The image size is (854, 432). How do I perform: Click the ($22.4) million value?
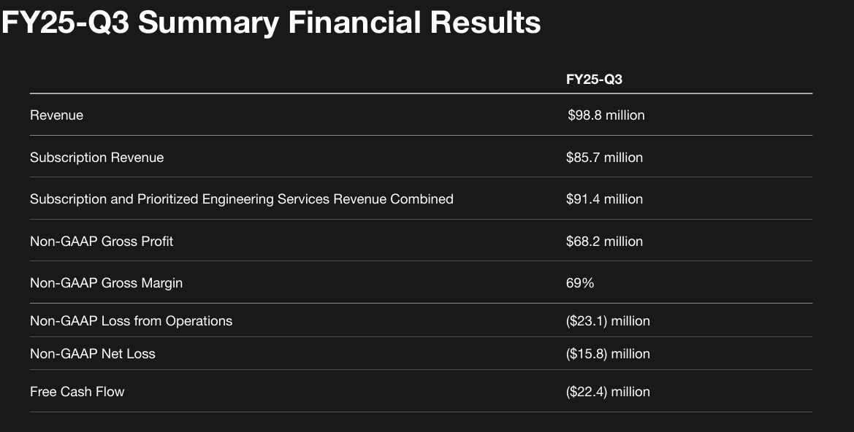click(x=608, y=392)
